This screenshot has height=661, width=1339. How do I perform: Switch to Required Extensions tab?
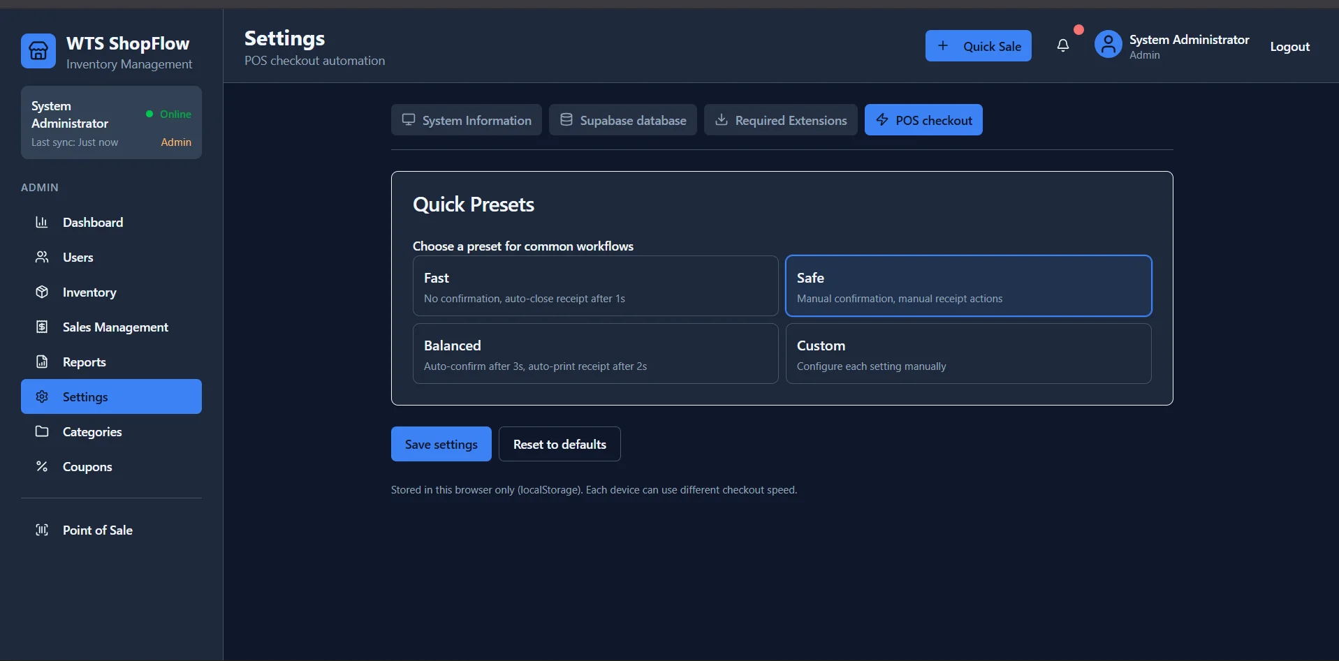pyautogui.click(x=781, y=120)
